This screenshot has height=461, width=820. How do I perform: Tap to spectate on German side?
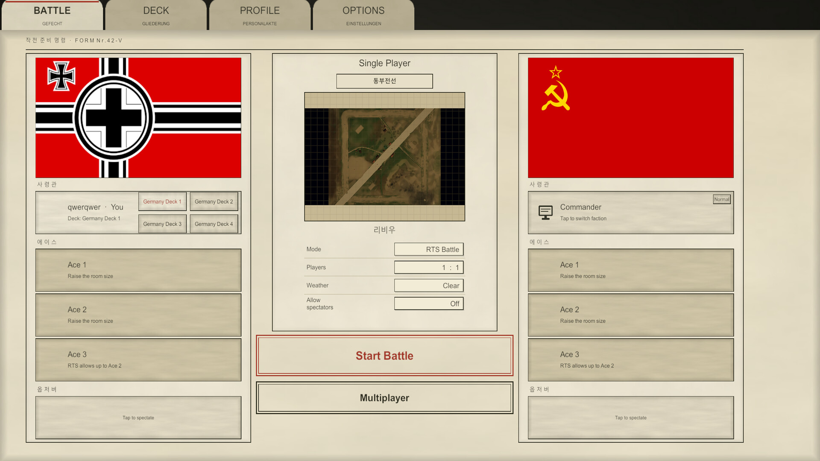(x=138, y=417)
